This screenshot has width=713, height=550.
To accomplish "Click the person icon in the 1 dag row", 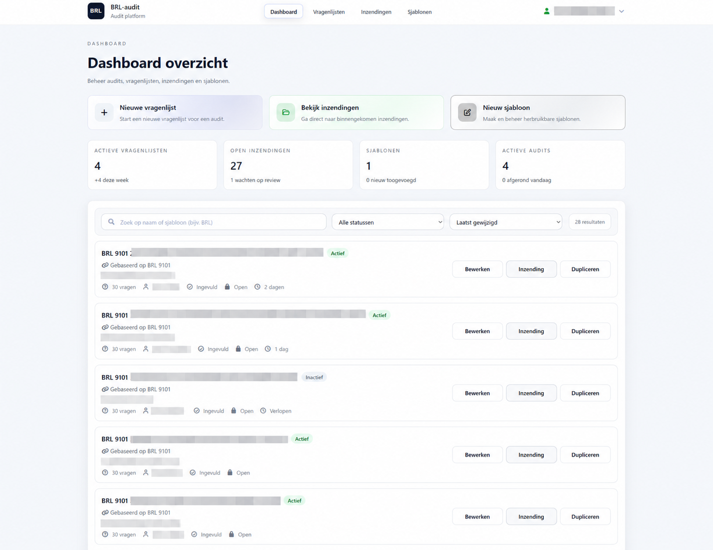I will 146,349.
